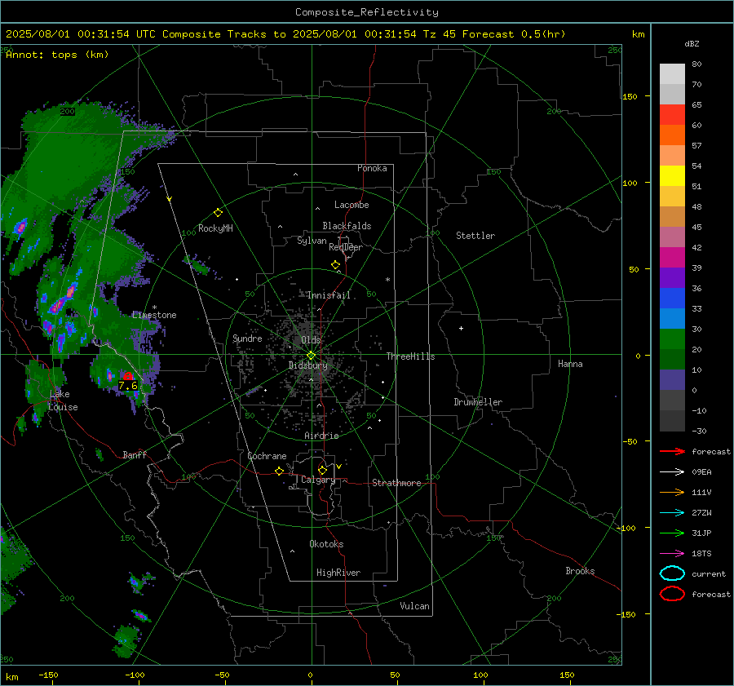The height and width of the screenshot is (686, 734).
Task: Click the Sylvan label on map
Action: coord(312,241)
